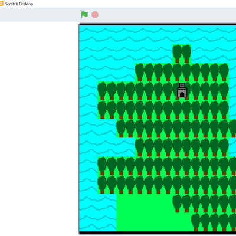Click the empty white area left of the stage
The image size is (236, 236).
point(40,128)
